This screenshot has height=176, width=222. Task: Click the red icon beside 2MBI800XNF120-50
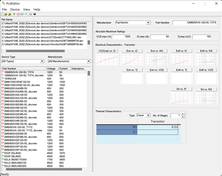pos(3,146)
